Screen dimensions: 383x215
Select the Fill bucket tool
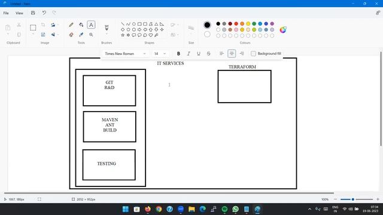81,25
